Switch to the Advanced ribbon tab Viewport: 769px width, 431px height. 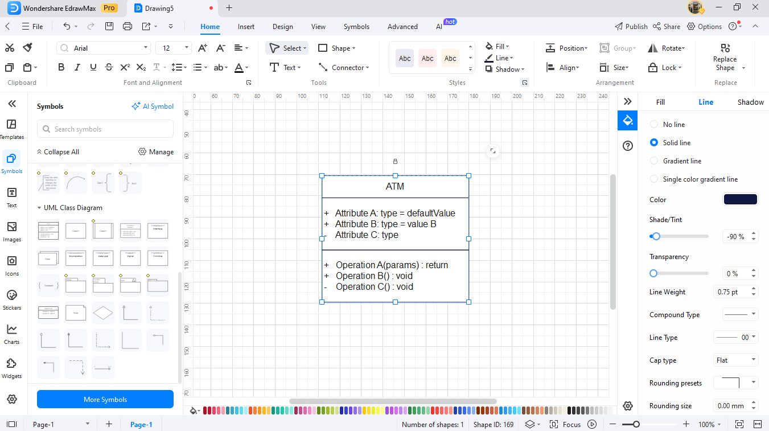point(402,27)
